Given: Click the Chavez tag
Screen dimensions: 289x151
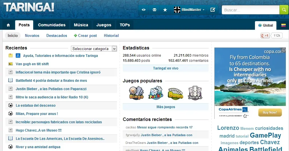Looking at the screenshot, I should click(270, 142).
